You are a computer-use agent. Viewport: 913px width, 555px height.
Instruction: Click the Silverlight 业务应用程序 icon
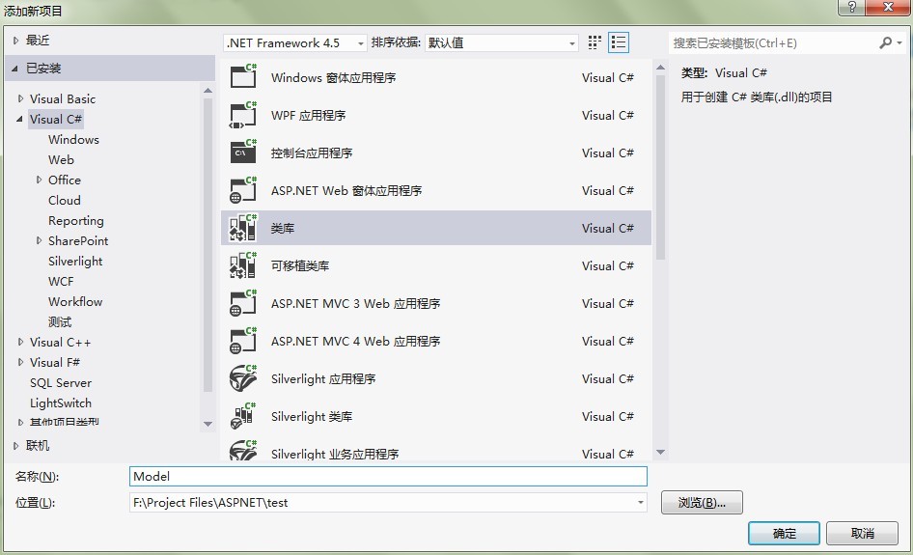tap(243, 450)
